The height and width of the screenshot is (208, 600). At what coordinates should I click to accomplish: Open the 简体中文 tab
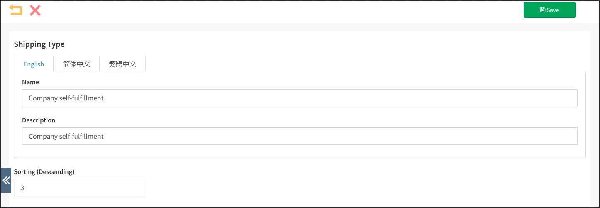76,64
